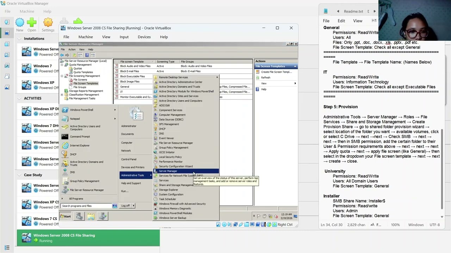
Task: Select Block Audio and Video Files row
Action: (183, 66)
